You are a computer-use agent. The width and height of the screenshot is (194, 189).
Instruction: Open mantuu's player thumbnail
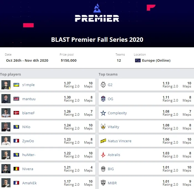pos(6,99)
